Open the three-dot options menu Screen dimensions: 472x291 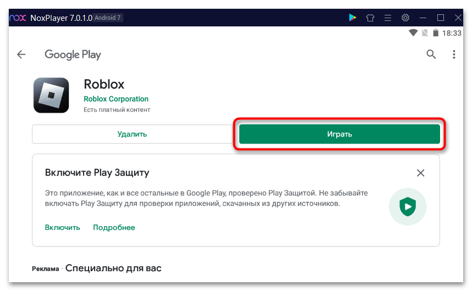point(454,54)
